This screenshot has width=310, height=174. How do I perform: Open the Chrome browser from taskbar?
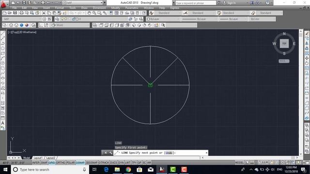(x=128, y=170)
